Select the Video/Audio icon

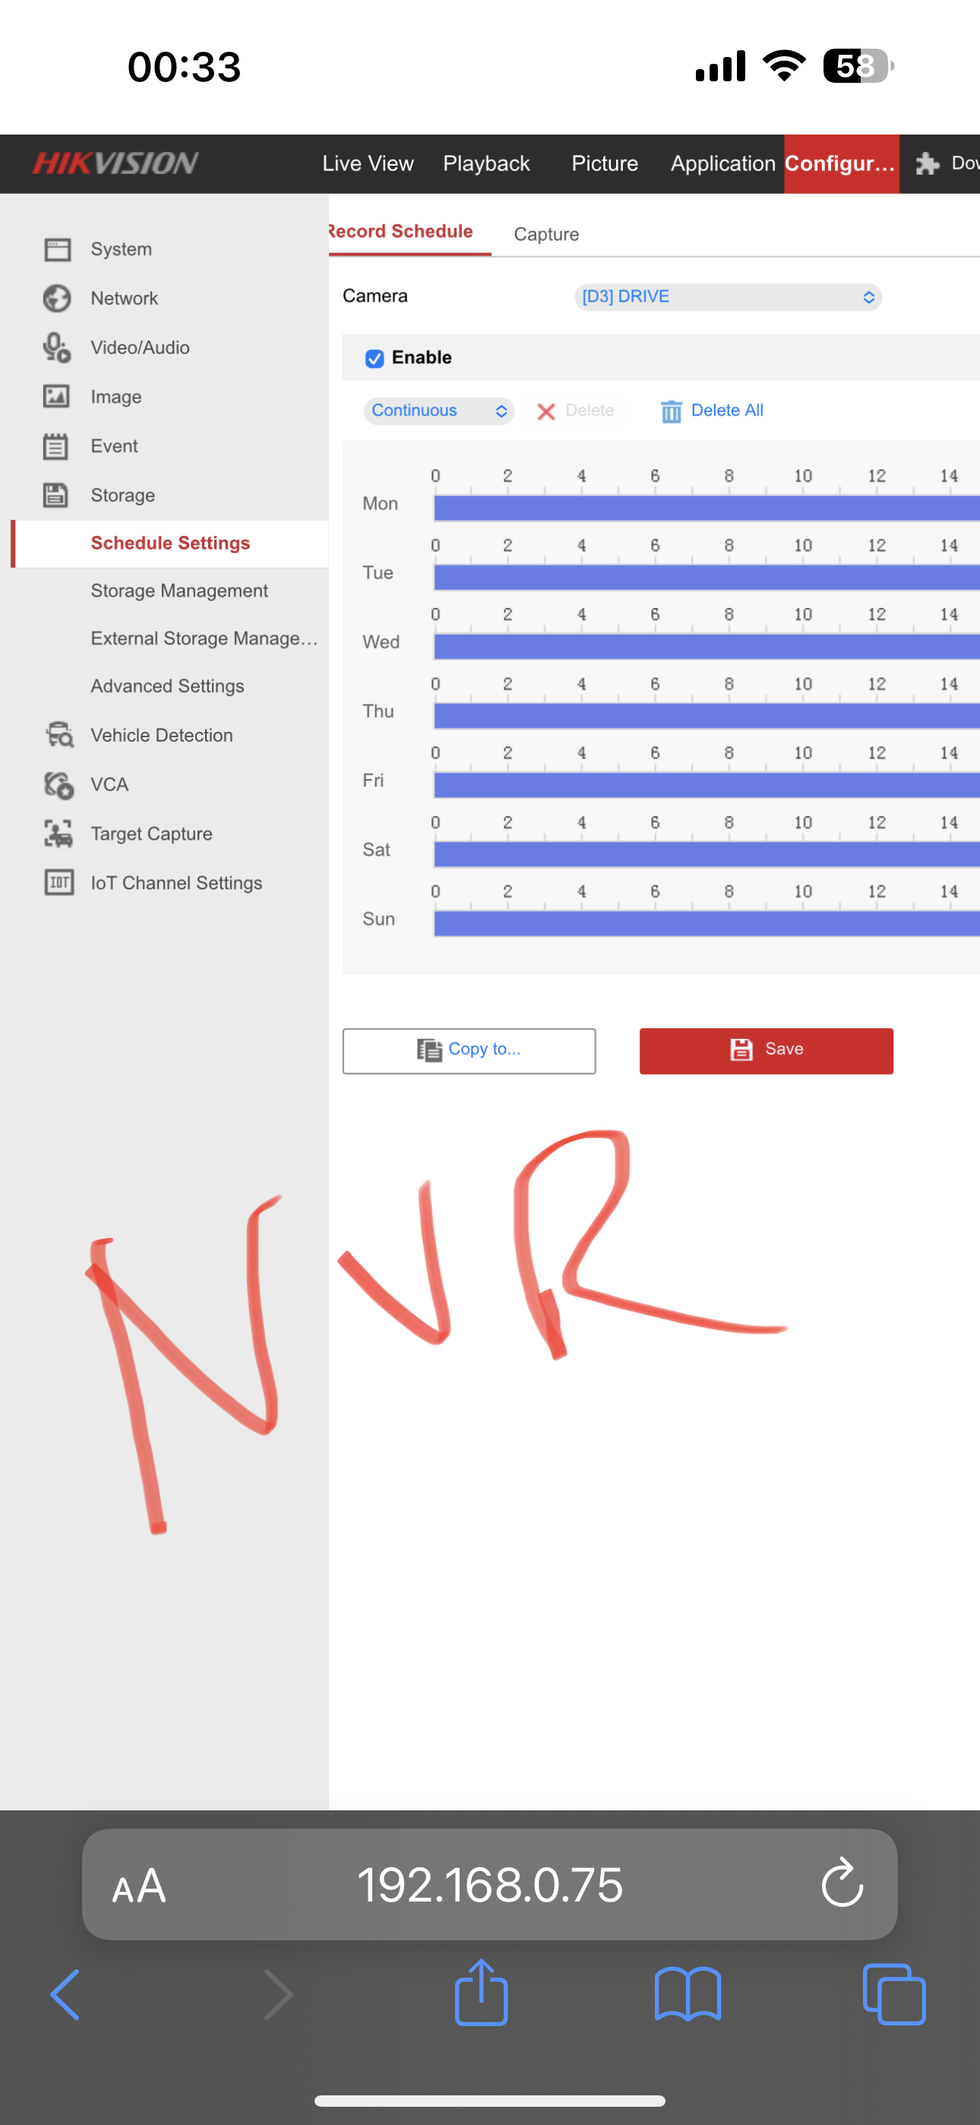click(57, 348)
